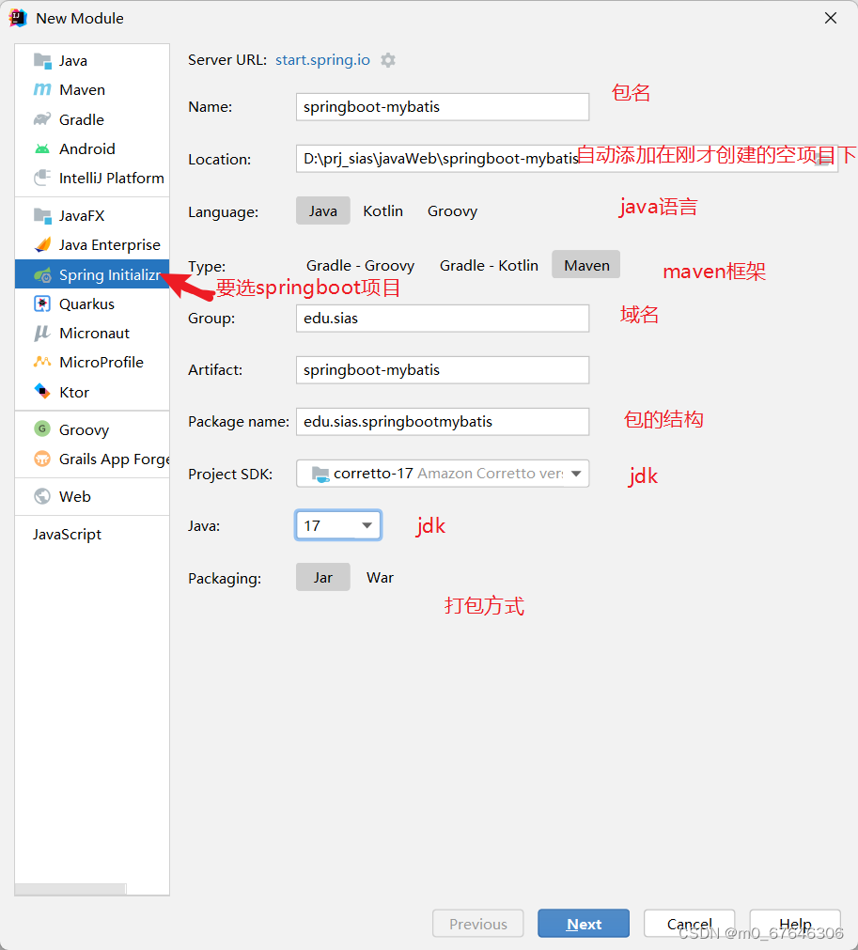
Task: Select Groovy language option
Action: [x=453, y=210]
